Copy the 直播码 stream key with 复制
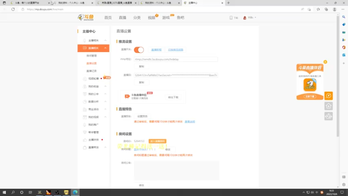Screen dimensions: 348x196 pyautogui.click(x=141, y=82)
